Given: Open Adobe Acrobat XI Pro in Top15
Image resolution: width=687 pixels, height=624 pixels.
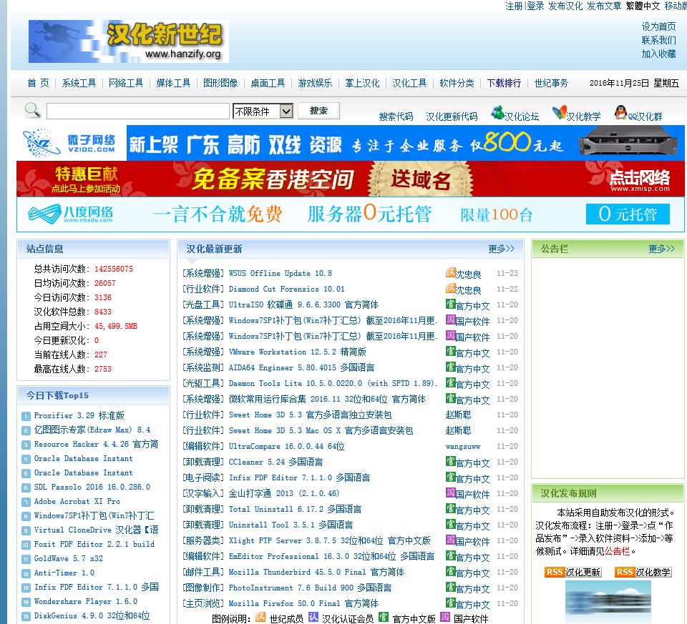Looking at the screenshot, I should (77, 502).
